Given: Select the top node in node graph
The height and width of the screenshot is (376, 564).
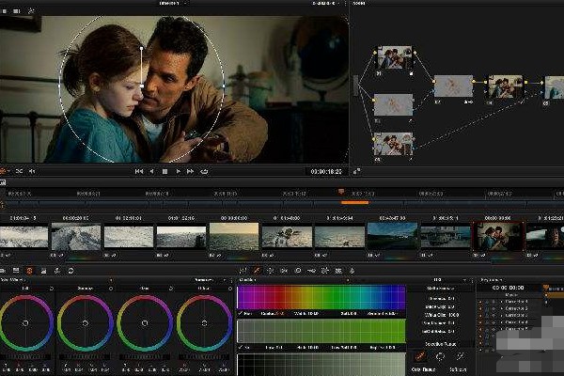Looking at the screenshot, I should 394,58.
